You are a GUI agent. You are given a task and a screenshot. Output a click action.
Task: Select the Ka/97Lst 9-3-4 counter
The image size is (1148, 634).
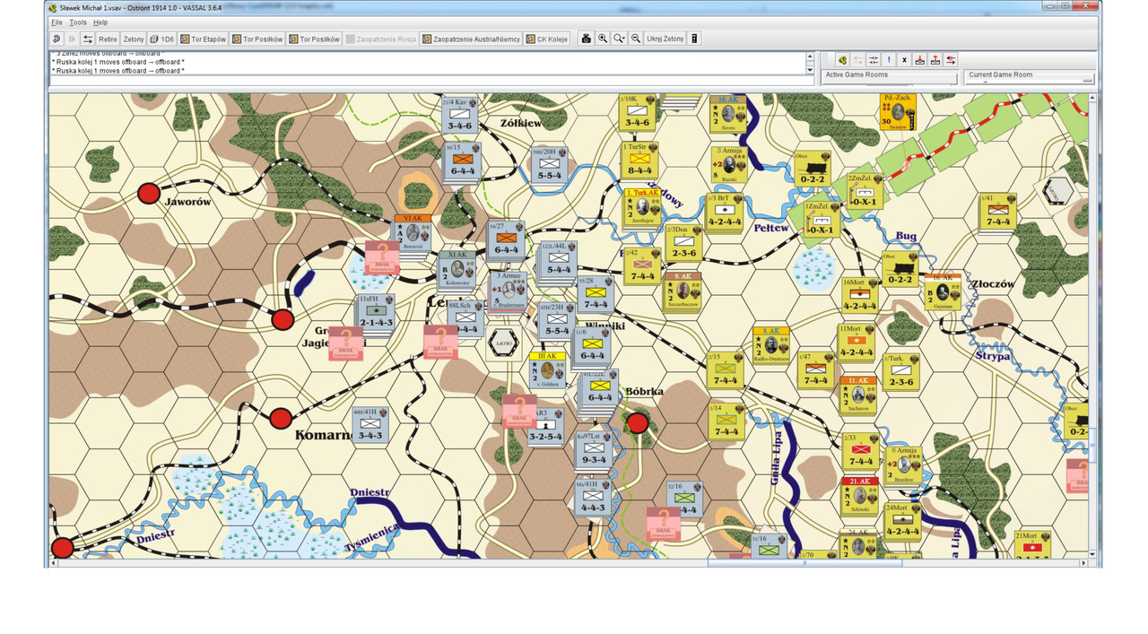(x=594, y=448)
